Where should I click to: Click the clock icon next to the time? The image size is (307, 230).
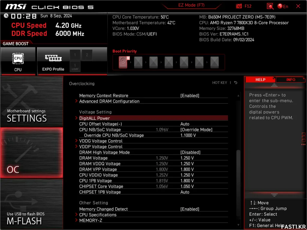(6, 16)
